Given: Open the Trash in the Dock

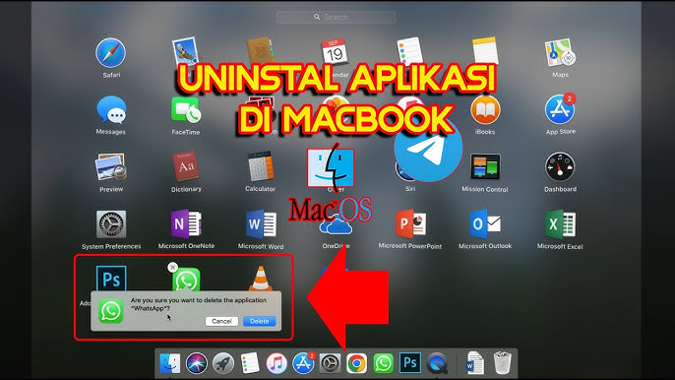Looking at the screenshot, I should pos(503,362).
